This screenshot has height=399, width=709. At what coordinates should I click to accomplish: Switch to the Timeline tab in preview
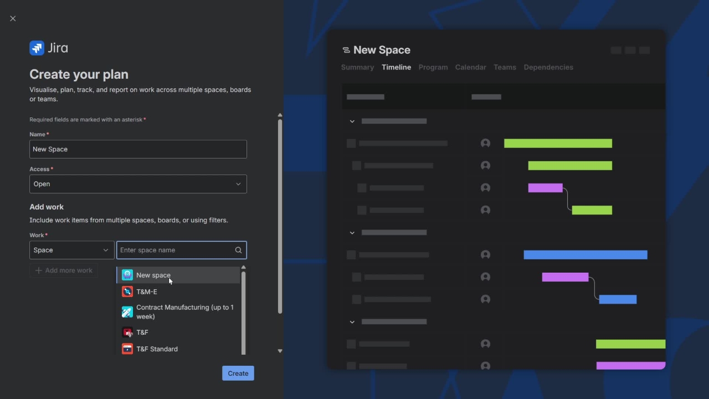tap(396, 67)
